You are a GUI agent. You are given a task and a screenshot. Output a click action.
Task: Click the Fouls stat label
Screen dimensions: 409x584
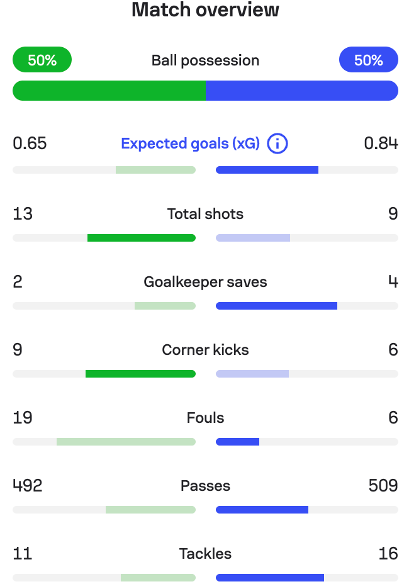tap(205, 418)
